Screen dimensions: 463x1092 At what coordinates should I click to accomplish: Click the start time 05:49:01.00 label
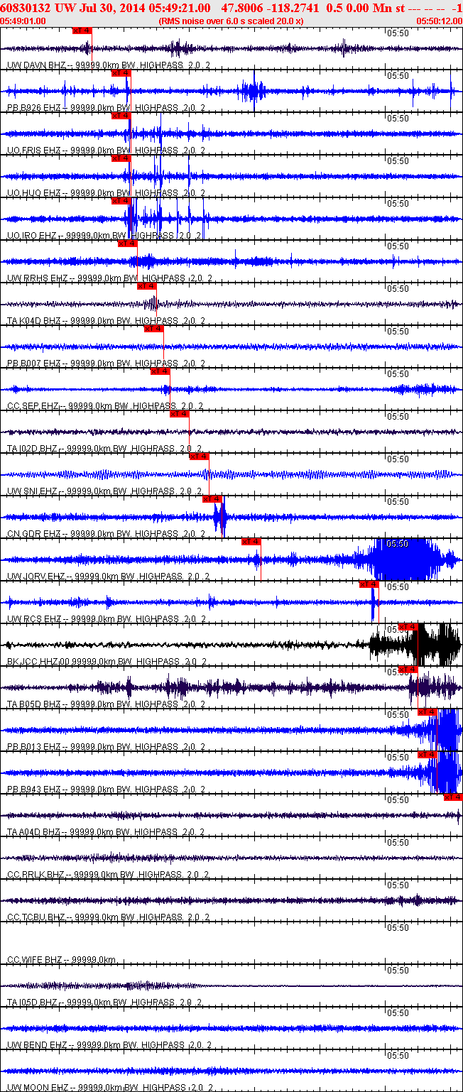23,21
